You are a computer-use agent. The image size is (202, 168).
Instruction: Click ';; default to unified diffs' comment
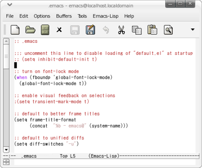(49, 138)
